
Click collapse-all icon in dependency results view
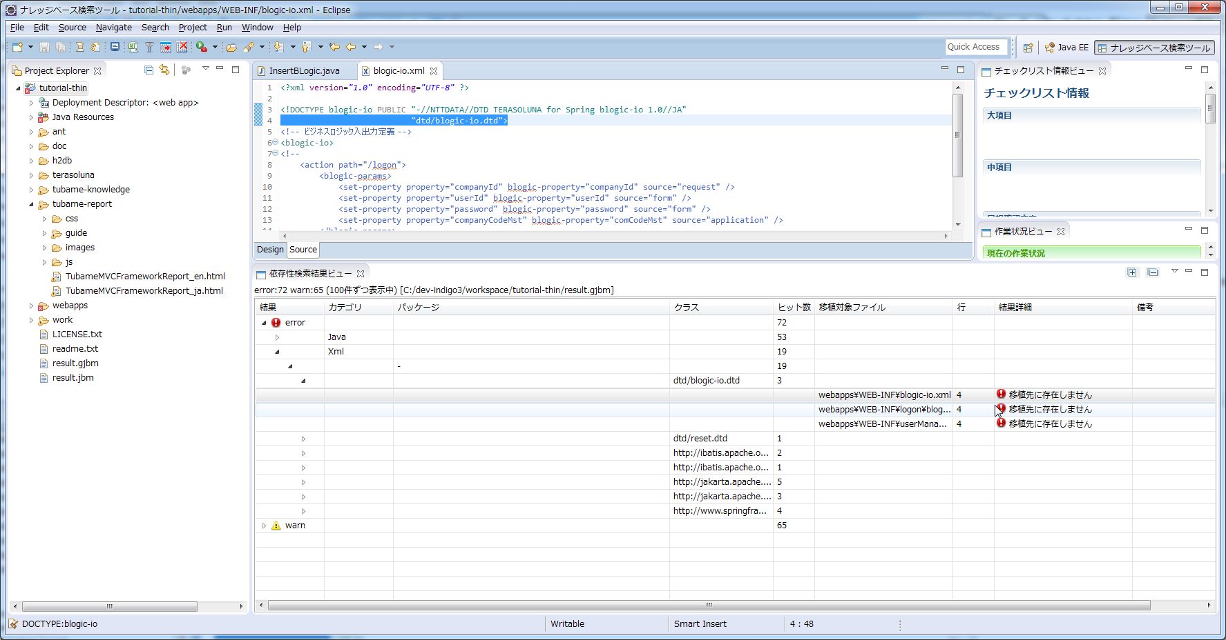(1153, 272)
